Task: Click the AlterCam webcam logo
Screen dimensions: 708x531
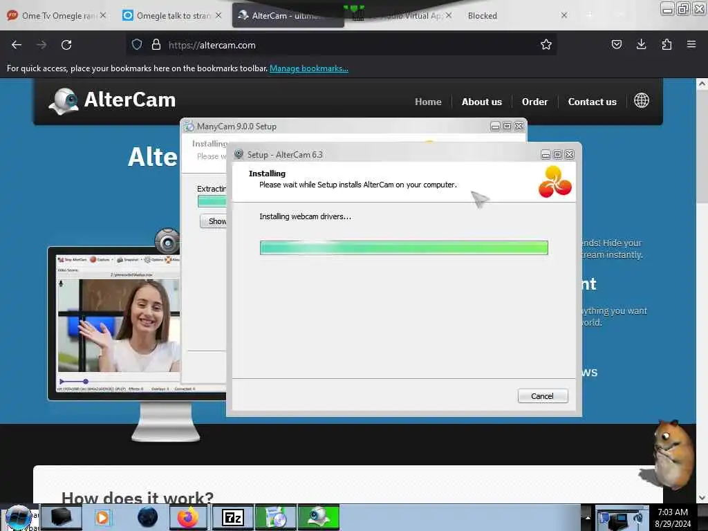Action: click(64, 101)
